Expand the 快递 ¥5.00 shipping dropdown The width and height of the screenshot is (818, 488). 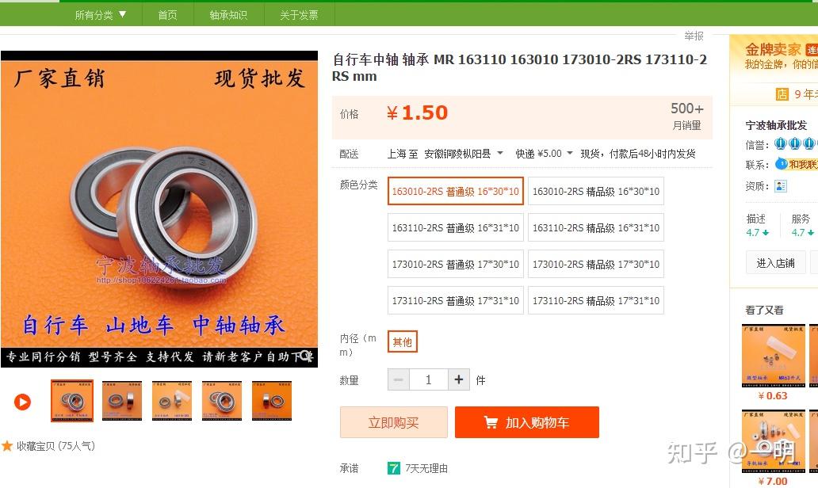(x=544, y=154)
